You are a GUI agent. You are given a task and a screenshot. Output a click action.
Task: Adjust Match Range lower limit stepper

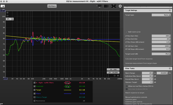click(x=153, y=73)
